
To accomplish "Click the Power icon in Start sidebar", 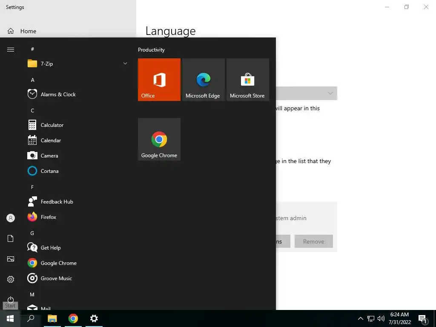I will click(x=11, y=299).
